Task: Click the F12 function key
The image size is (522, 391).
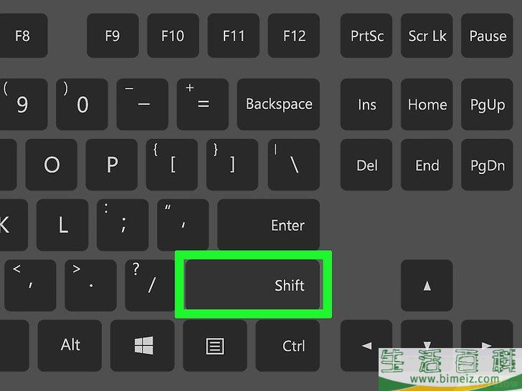Action: [x=294, y=36]
